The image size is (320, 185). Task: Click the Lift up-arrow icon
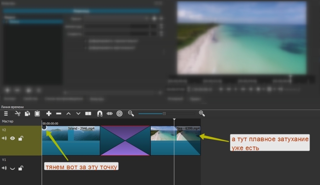click(x=69, y=113)
